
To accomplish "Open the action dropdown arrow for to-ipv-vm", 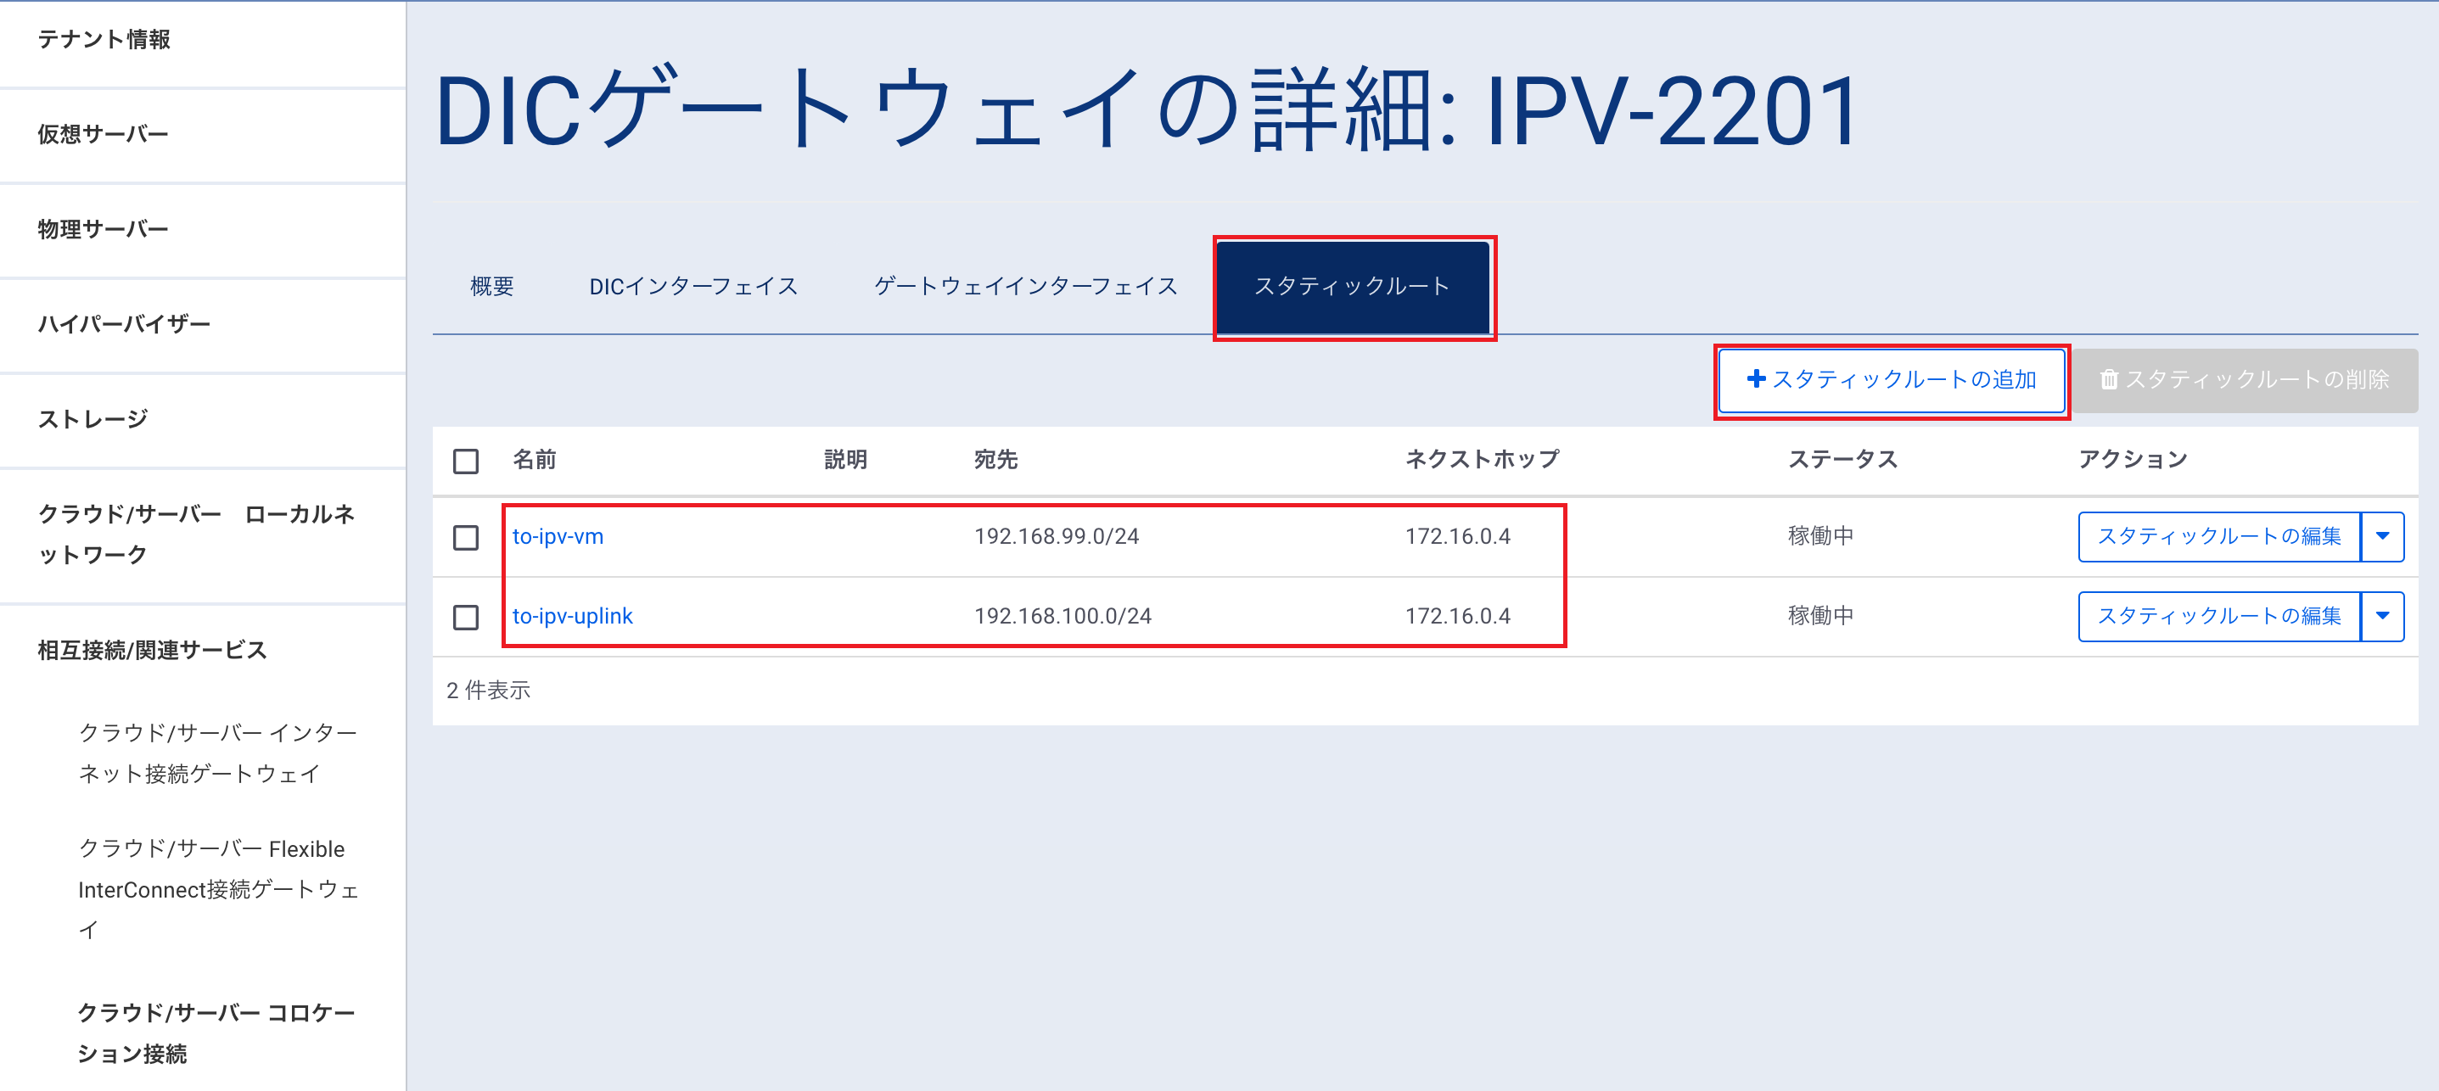I will [2382, 536].
